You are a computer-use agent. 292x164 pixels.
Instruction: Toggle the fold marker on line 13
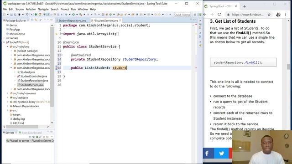(62, 55)
